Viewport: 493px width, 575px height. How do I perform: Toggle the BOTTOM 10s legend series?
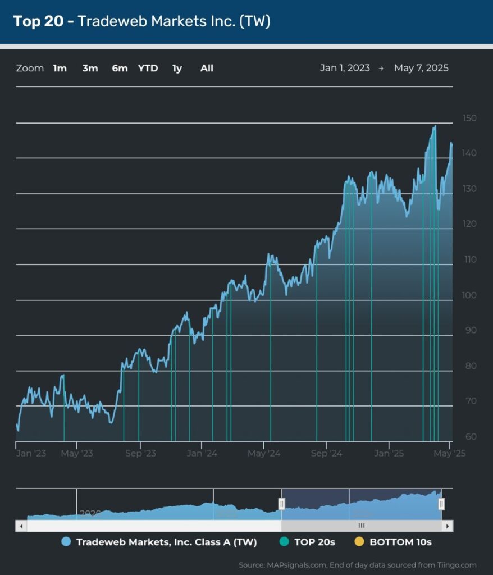point(393,542)
